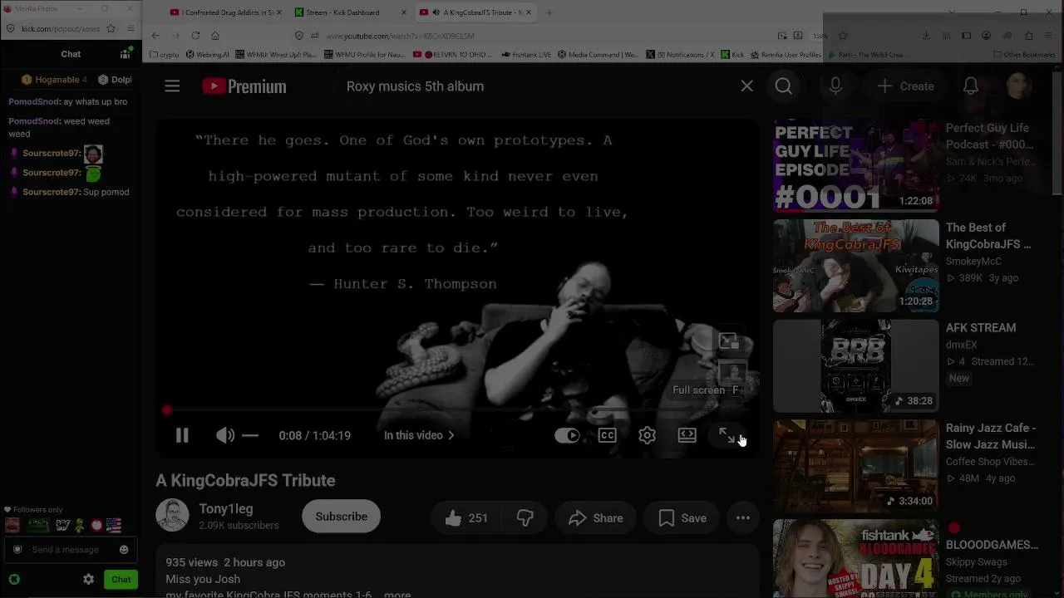Open AFK STREAM video title
Viewport: 1064px width, 598px height.
click(x=981, y=328)
